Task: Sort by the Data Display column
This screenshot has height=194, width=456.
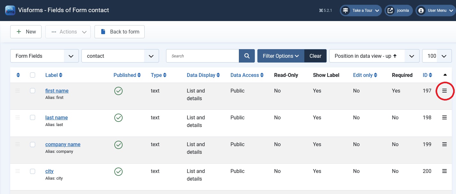Action: (x=203, y=75)
